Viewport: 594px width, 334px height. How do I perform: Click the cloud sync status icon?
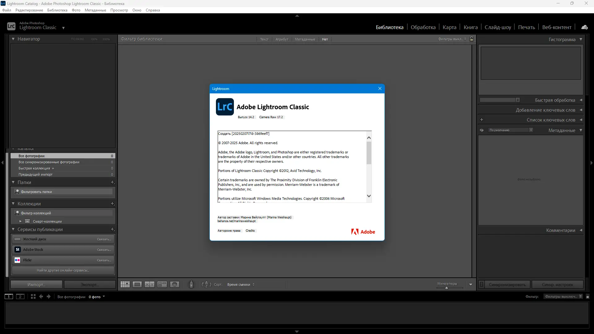click(x=584, y=27)
